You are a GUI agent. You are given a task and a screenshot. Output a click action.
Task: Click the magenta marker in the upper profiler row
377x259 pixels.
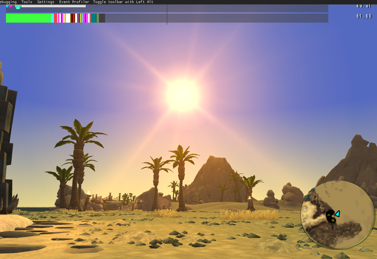[x=11, y=6]
